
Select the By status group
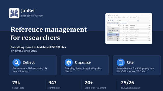[x=113, y=36]
